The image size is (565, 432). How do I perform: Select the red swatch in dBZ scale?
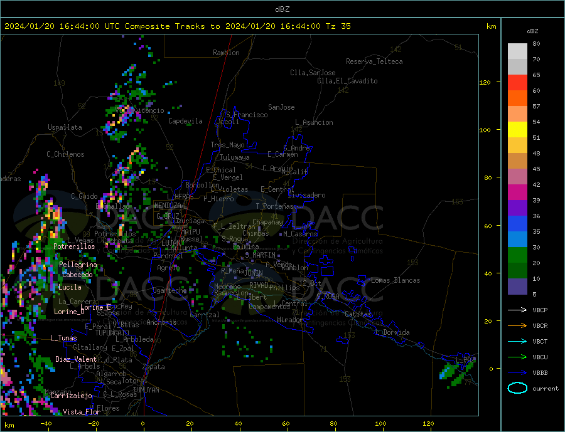517,82
